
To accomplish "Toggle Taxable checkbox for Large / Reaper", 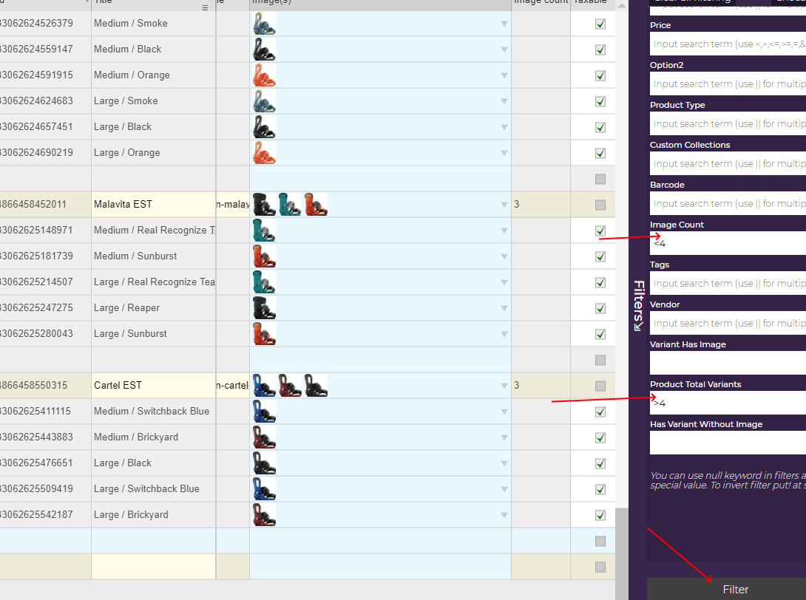I will point(600,308).
